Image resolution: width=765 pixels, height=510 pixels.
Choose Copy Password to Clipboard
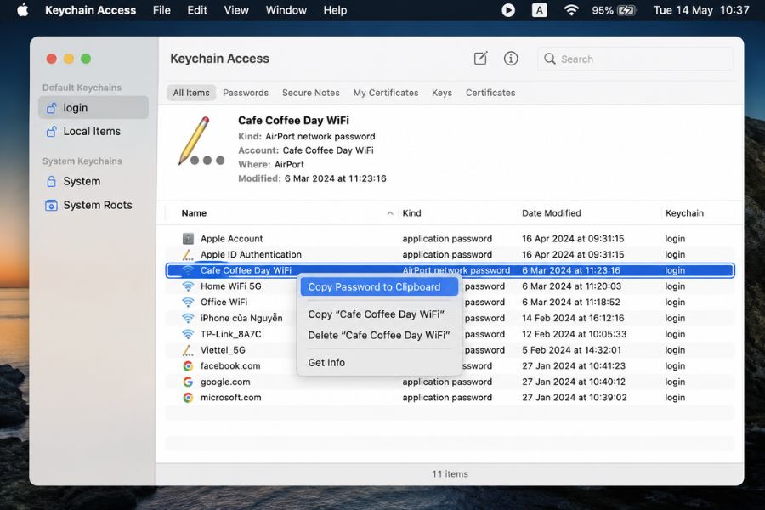[379, 287]
